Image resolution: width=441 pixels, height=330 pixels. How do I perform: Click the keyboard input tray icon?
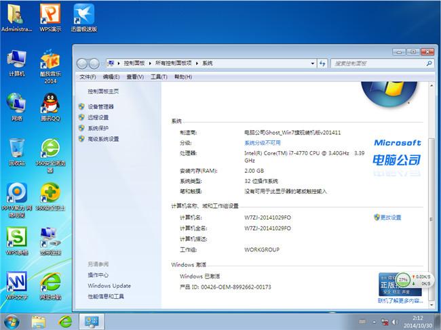coord(362,322)
